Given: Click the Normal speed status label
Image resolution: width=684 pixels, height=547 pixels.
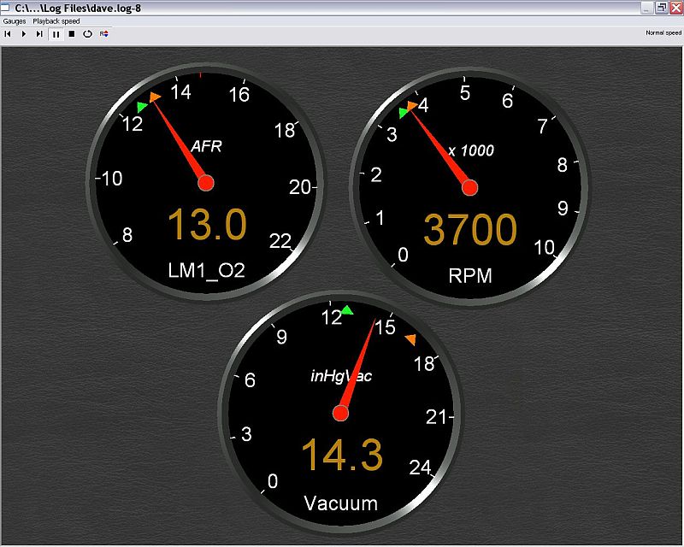Looking at the screenshot, I should click(663, 32).
